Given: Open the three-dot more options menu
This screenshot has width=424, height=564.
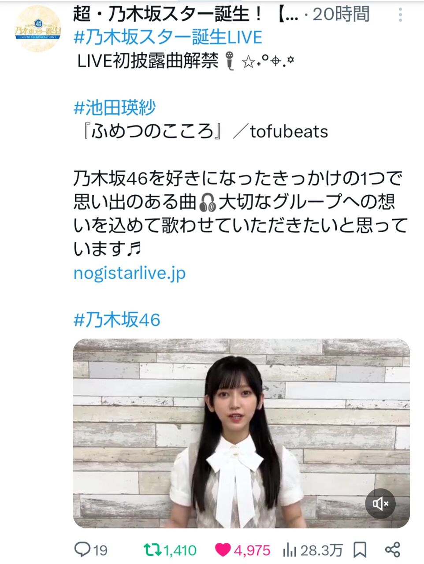Looking at the screenshot, I should [400, 15].
